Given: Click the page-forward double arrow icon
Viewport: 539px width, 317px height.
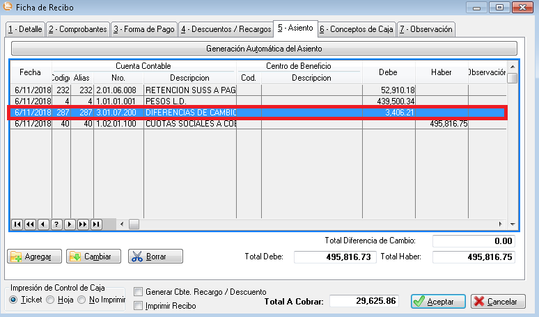Looking at the screenshot, I should pyautogui.click(x=83, y=224).
